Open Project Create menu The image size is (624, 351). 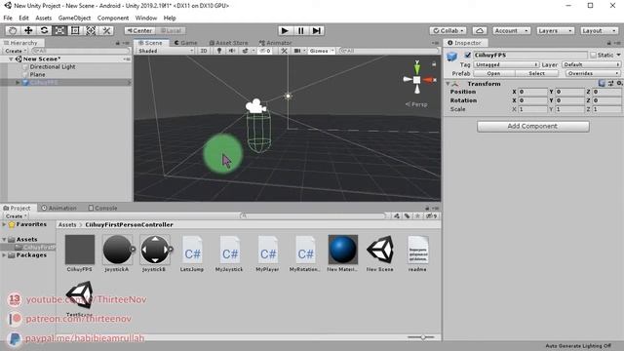click(16, 216)
